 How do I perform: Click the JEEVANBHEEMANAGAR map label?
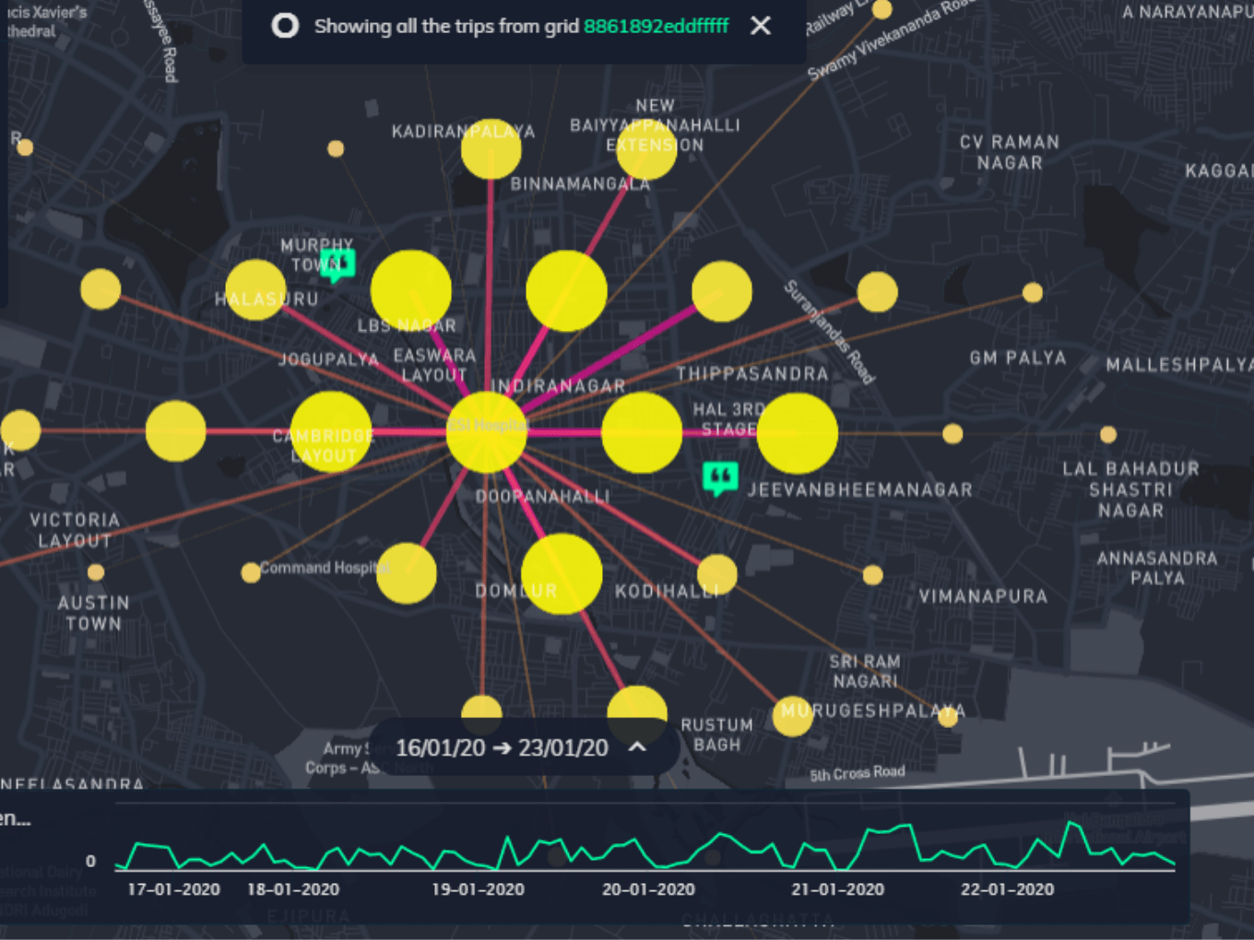[860, 490]
